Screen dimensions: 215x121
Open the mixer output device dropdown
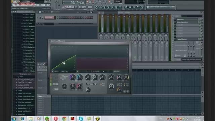coord(192,59)
